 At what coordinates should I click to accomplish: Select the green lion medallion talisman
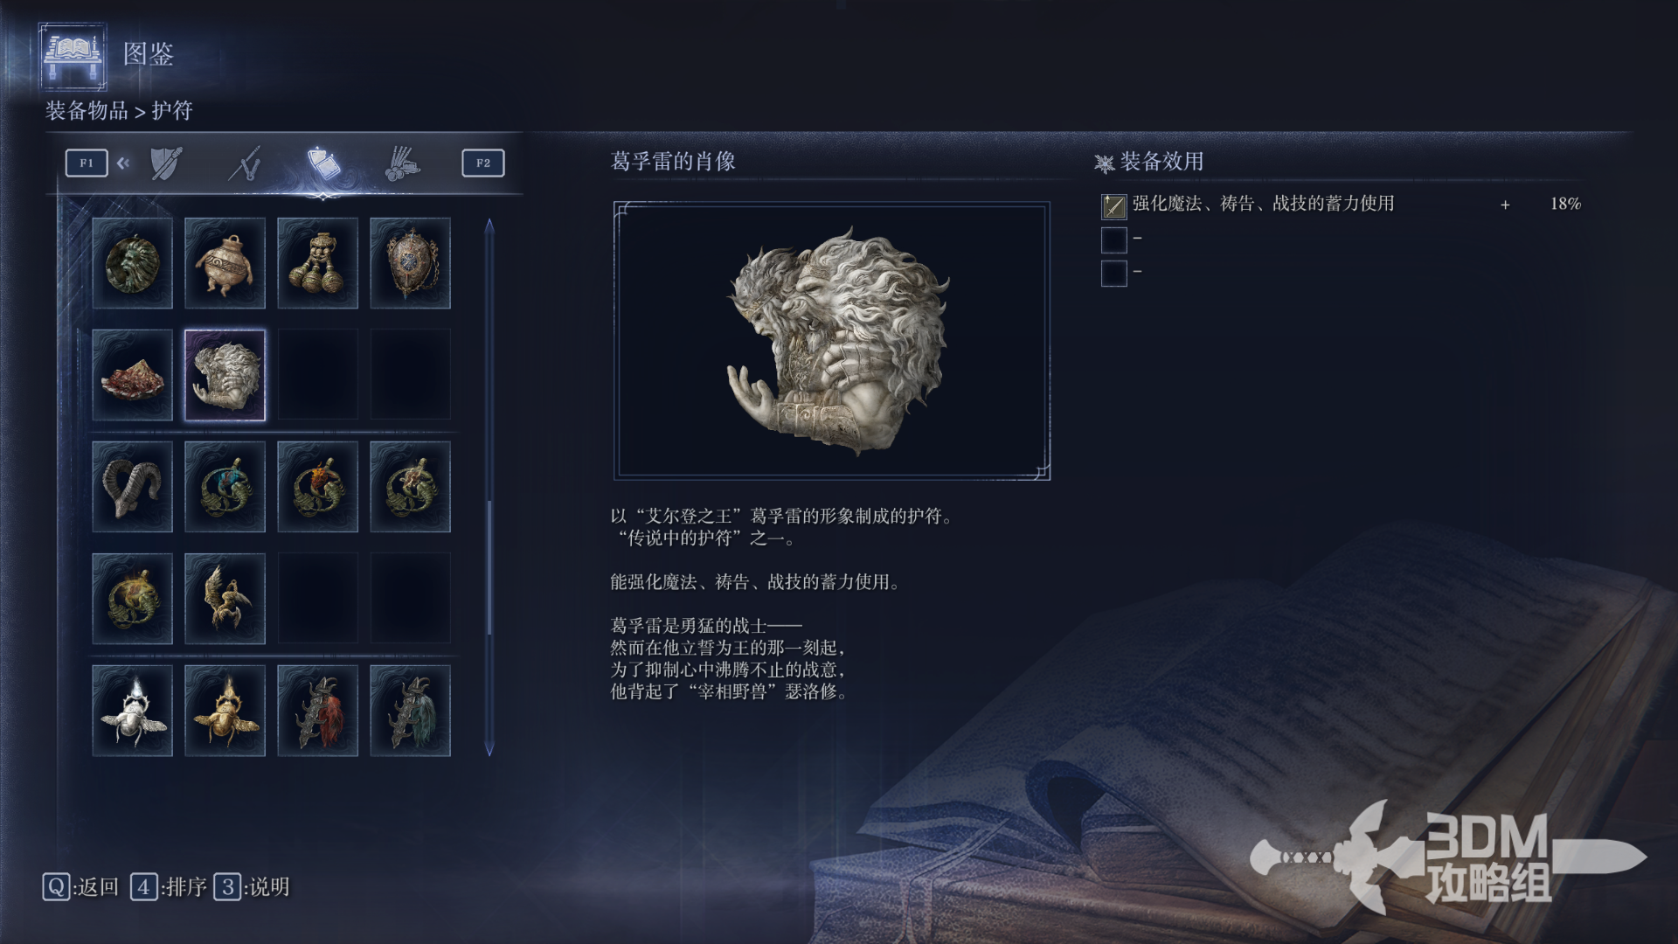point(132,263)
